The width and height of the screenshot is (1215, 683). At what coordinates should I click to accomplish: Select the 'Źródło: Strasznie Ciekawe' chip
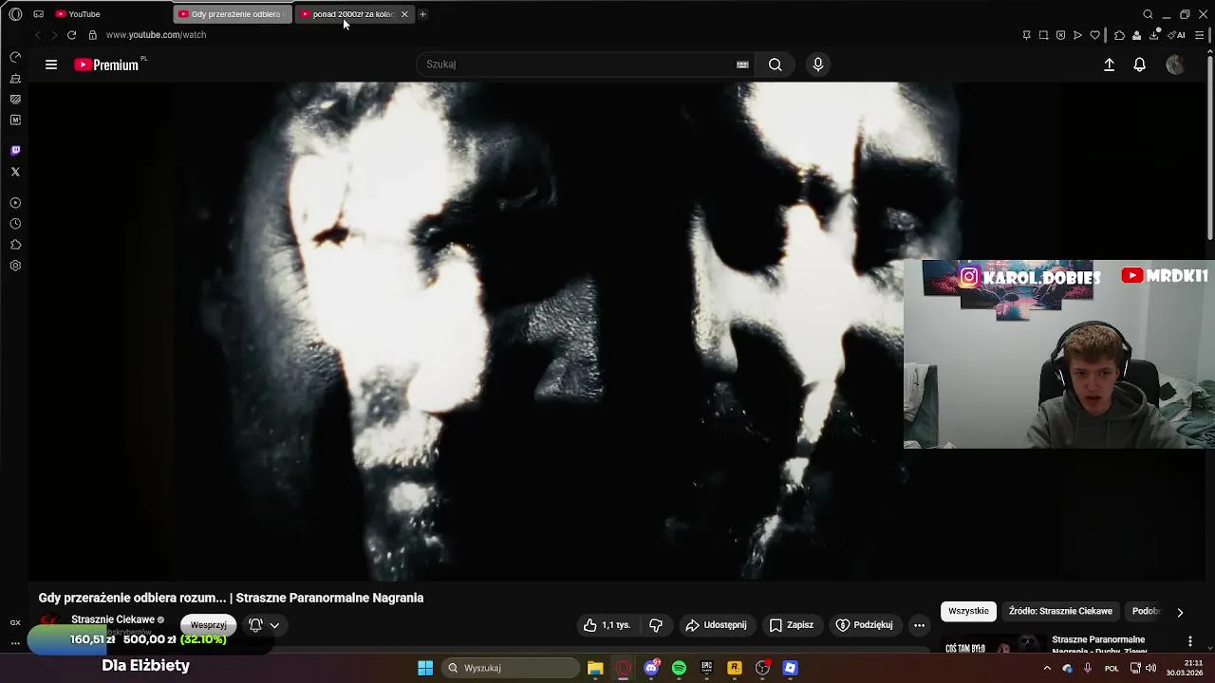point(1060,612)
